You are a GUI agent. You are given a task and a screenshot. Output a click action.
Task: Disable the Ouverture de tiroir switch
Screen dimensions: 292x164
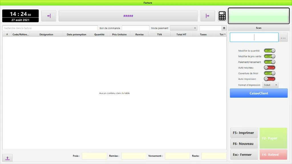tap(269, 73)
